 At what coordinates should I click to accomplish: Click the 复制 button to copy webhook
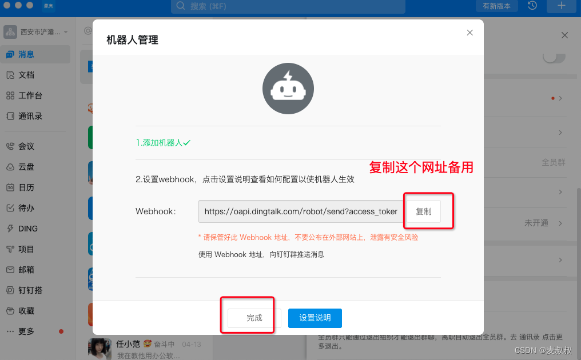click(424, 211)
